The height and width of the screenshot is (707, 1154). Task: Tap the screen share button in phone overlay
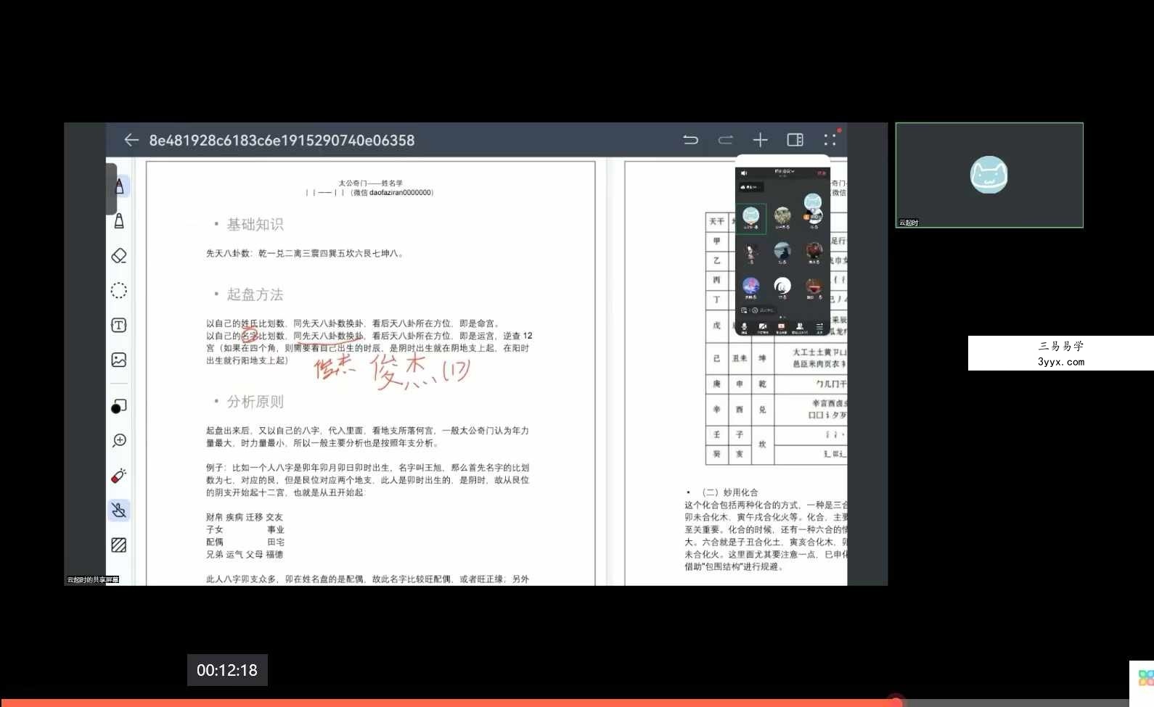click(x=781, y=328)
